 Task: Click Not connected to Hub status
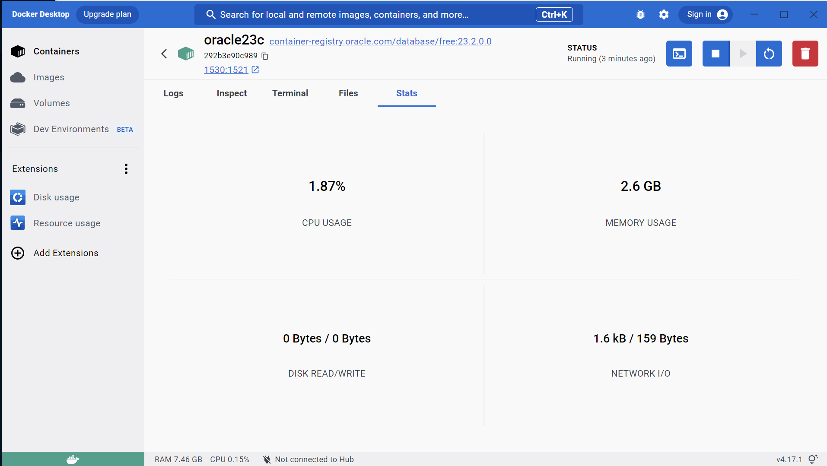(309, 460)
